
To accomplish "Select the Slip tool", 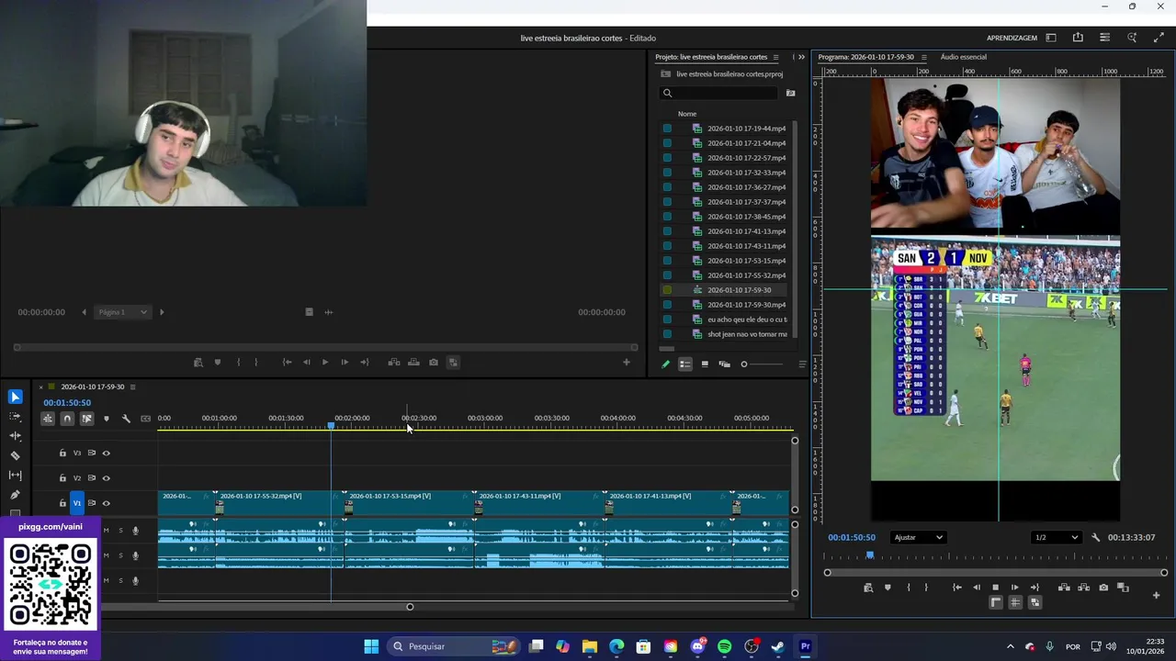I will pyautogui.click(x=15, y=475).
